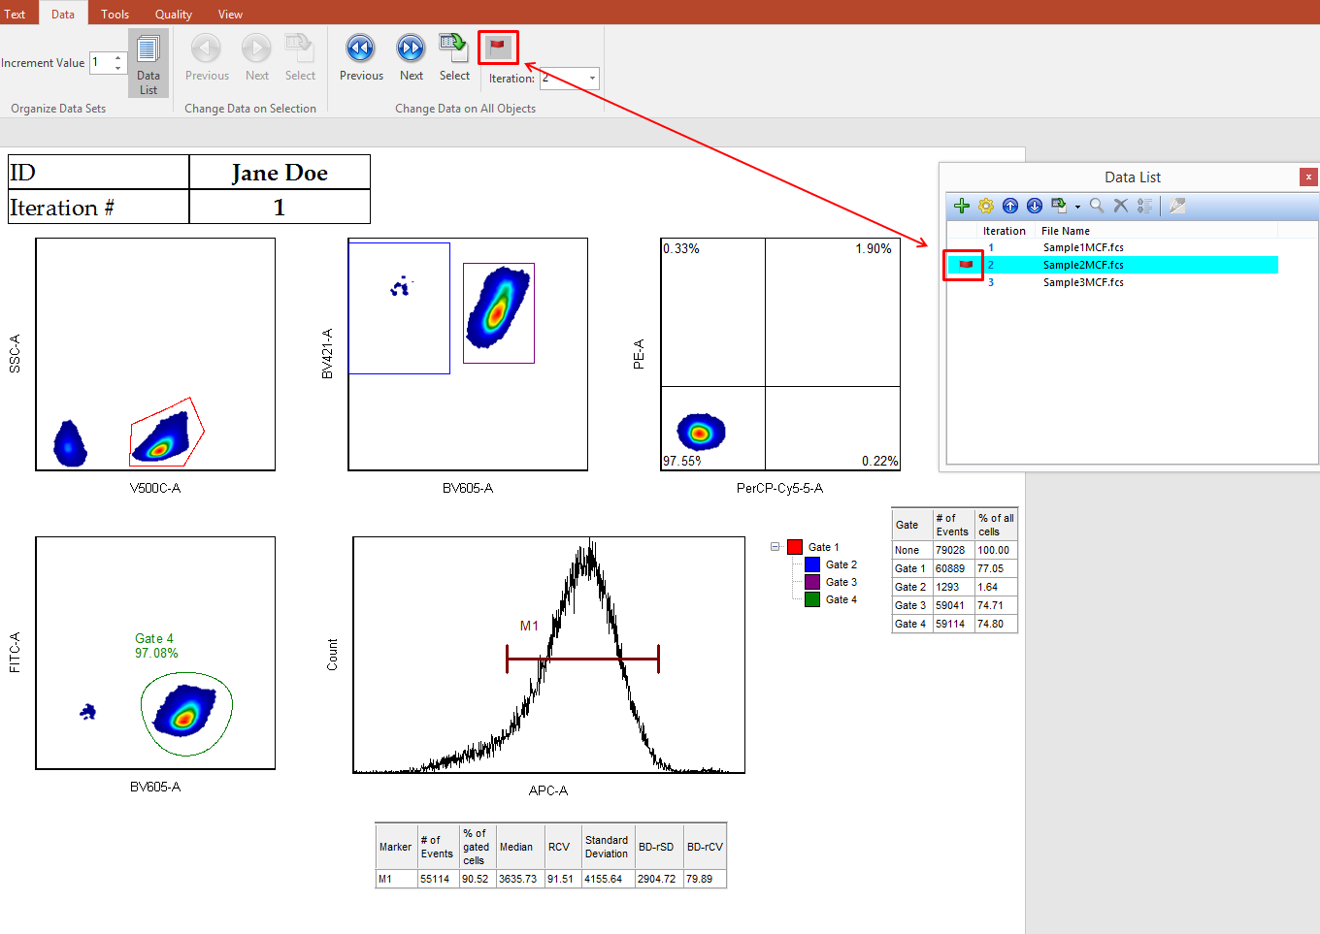1320x934 pixels.
Task: Click the blue Gate 2 color swatch
Action: (812, 564)
